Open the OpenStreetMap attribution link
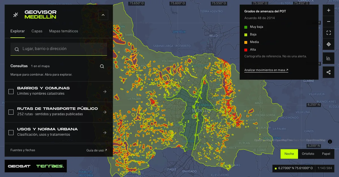The height and width of the screenshot is (177, 339). click(x=316, y=140)
